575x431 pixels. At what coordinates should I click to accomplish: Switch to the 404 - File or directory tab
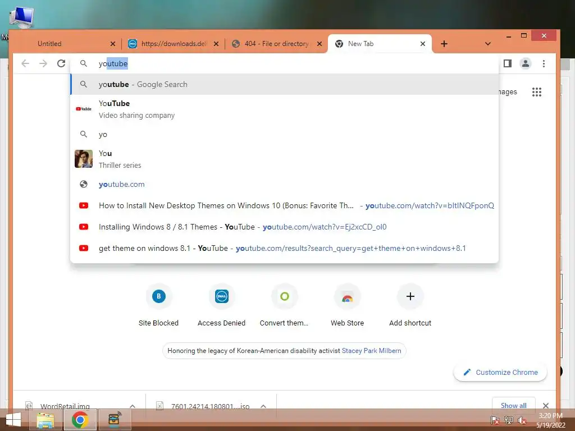pos(277,44)
